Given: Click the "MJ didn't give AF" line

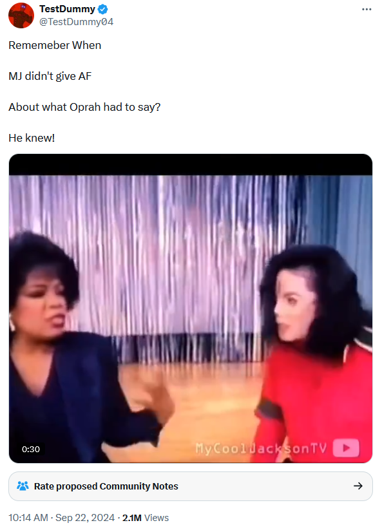Looking at the screenshot, I should click(50, 76).
